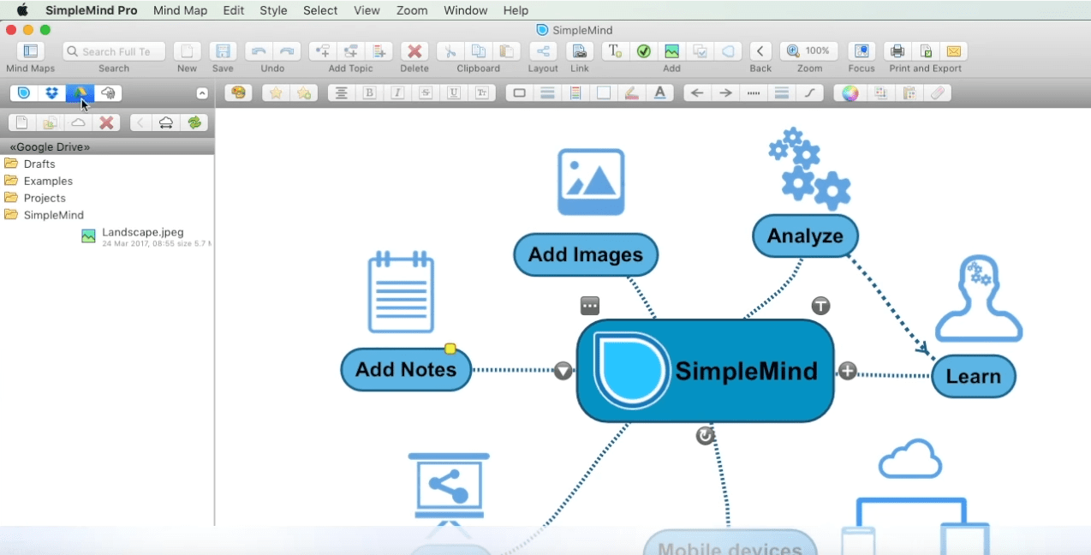Open topic border shape options
Viewport: 1091px width, 555px height.
(519, 93)
